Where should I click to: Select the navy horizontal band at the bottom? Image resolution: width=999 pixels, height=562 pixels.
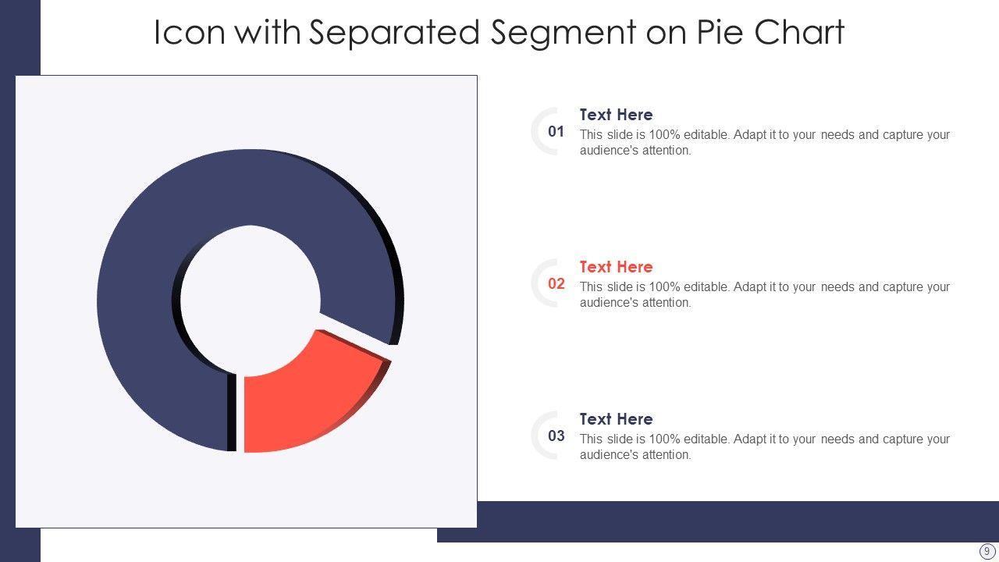pyautogui.click(x=734, y=521)
